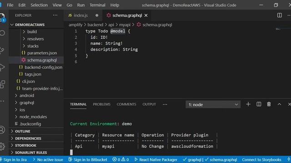Open the Edit menu
The width and height of the screenshot is (291, 163).
[22, 5]
